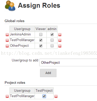Enable Viewer role for JenkinsAdmin

click(x=41, y=34)
